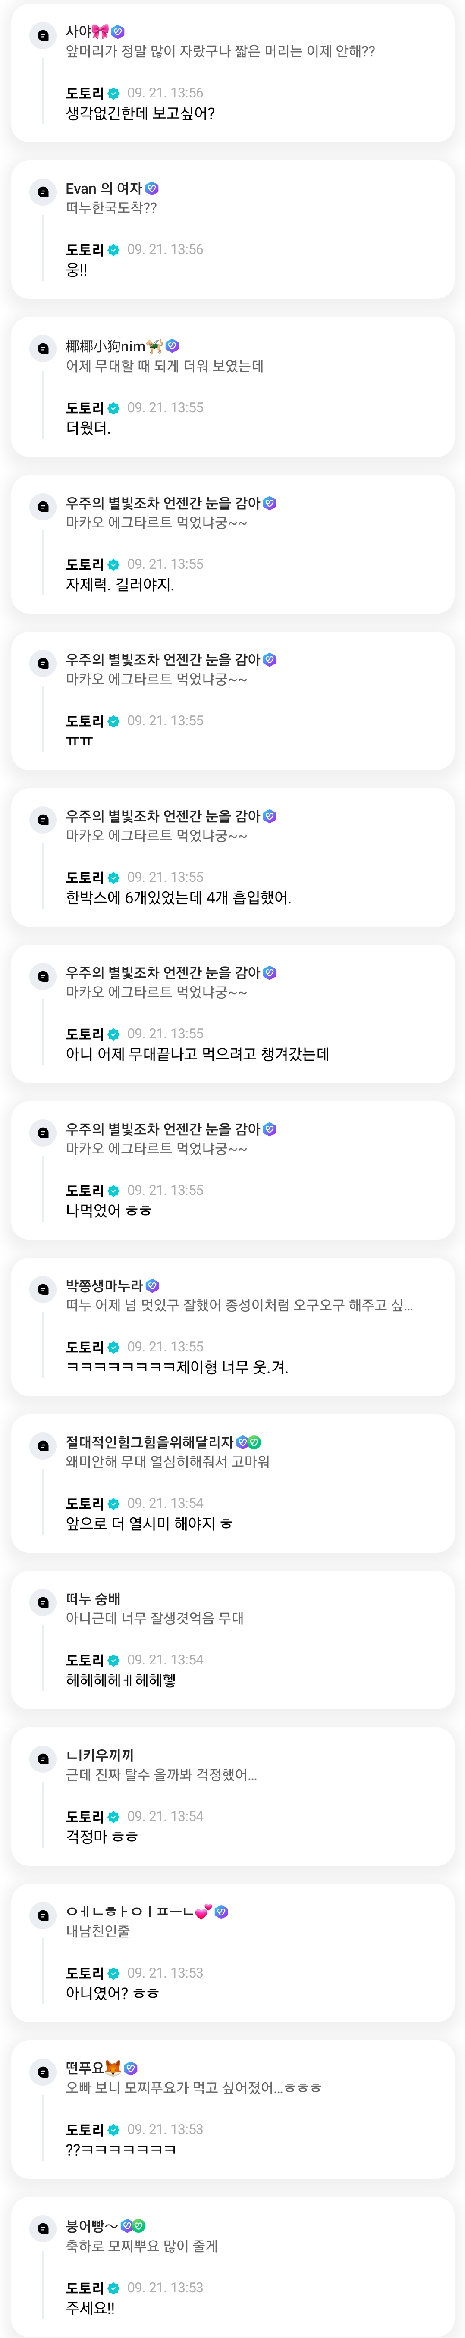The width and height of the screenshot is (465, 2338).
Task: Click the 도토리 name above reply 웅!!
Action: (x=85, y=250)
